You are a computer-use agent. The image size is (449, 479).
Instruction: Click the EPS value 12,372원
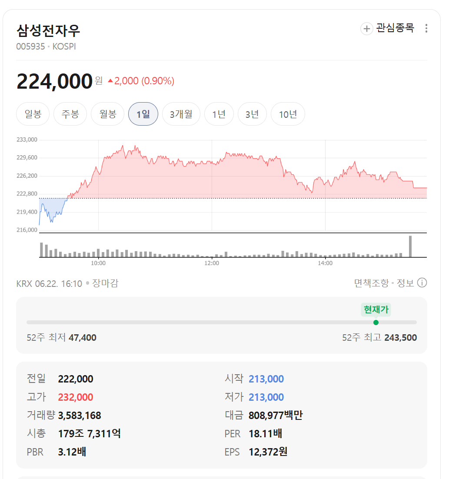(x=268, y=452)
